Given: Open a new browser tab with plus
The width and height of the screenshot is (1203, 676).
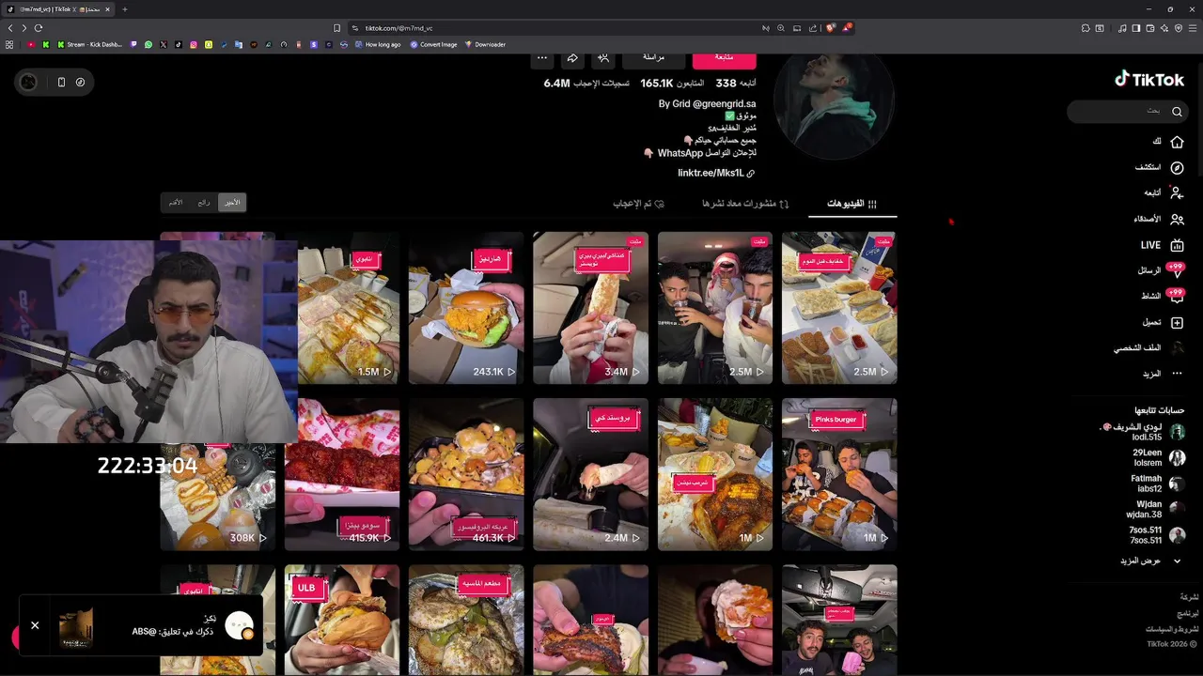Looking at the screenshot, I should pos(125,8).
